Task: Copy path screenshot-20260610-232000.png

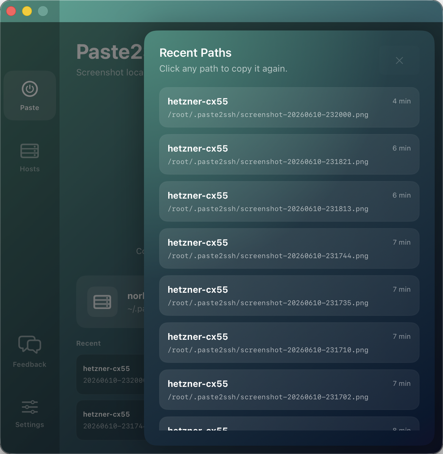Action: pos(289,107)
